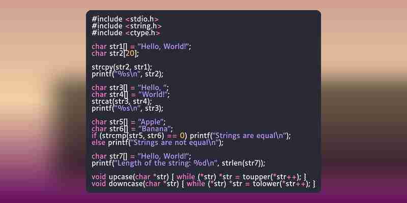407x203 pixels.
Task: Click the str6 "Banana" declaration
Action: point(132,129)
